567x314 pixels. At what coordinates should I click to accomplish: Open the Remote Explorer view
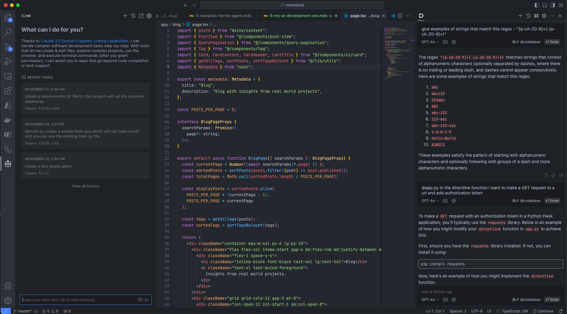tap(8, 76)
